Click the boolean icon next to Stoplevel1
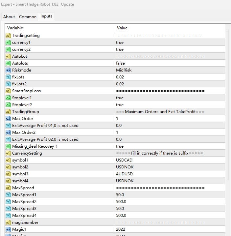Image resolution: width=231 pixels, height=236 pixels. coord(8,98)
